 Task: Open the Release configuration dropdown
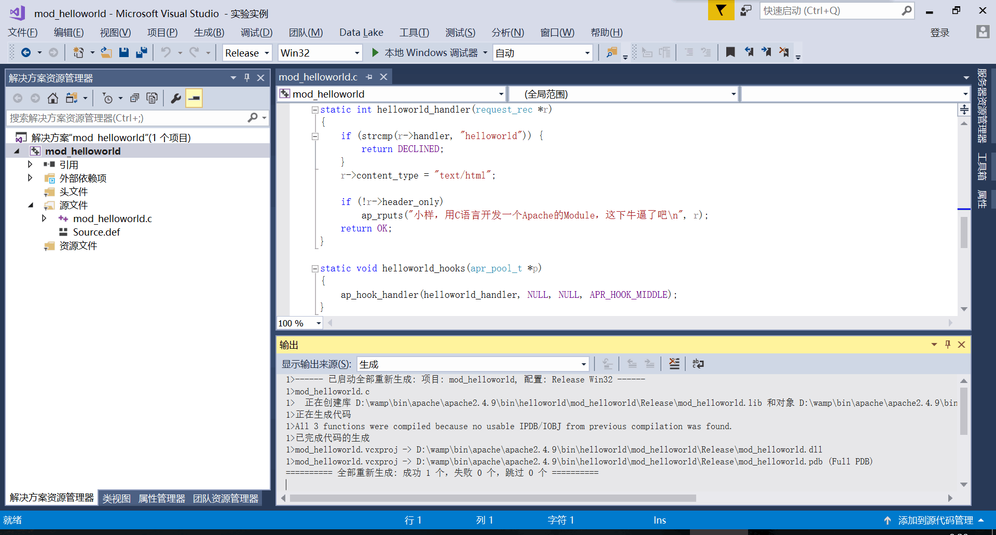pos(247,53)
